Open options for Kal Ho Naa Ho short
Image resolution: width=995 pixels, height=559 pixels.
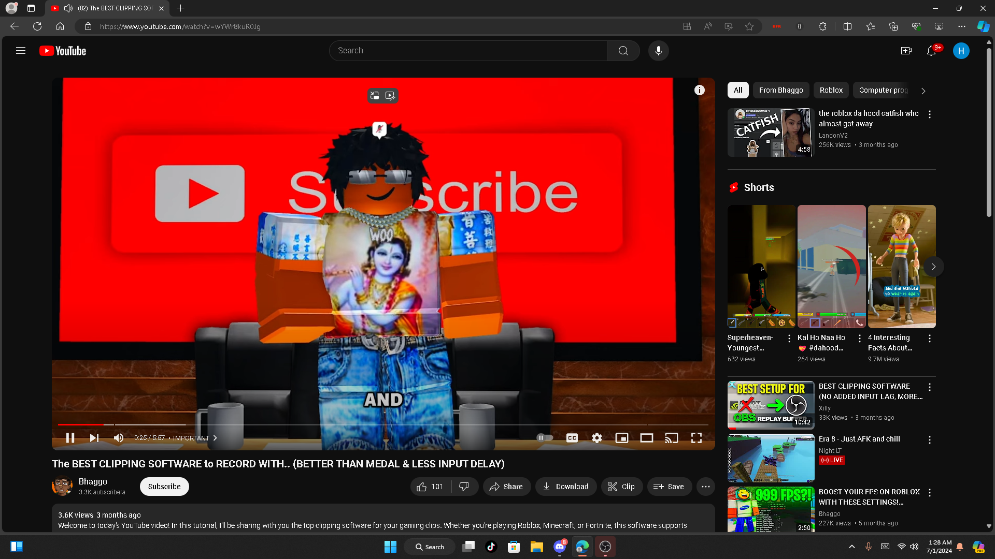[860, 339]
